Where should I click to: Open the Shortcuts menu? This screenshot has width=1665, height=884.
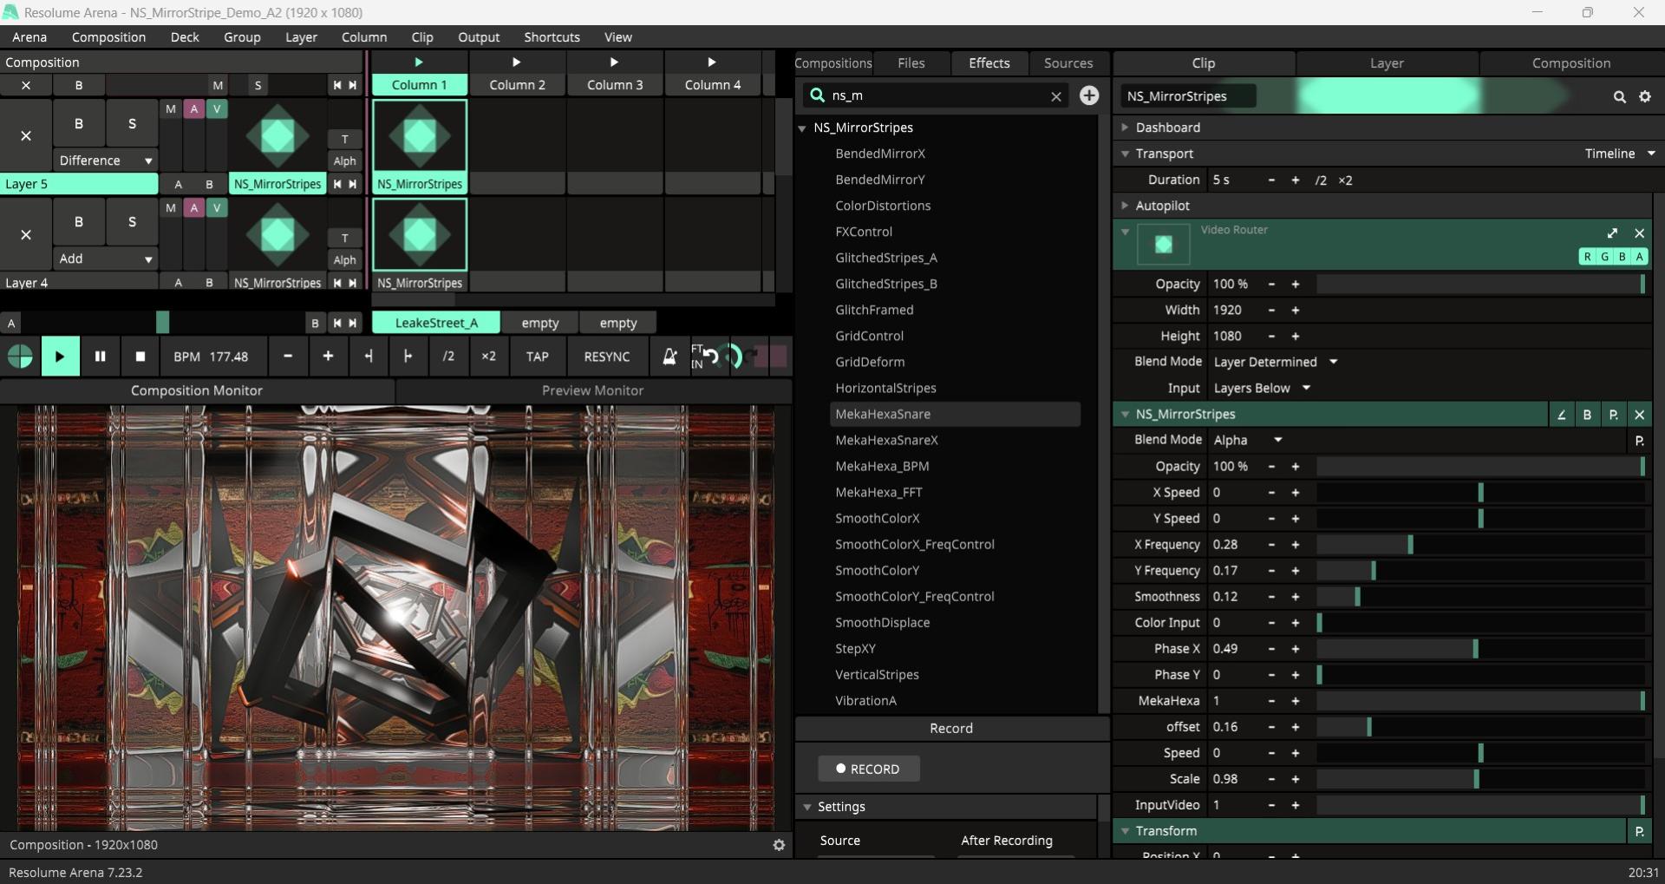pyautogui.click(x=552, y=37)
